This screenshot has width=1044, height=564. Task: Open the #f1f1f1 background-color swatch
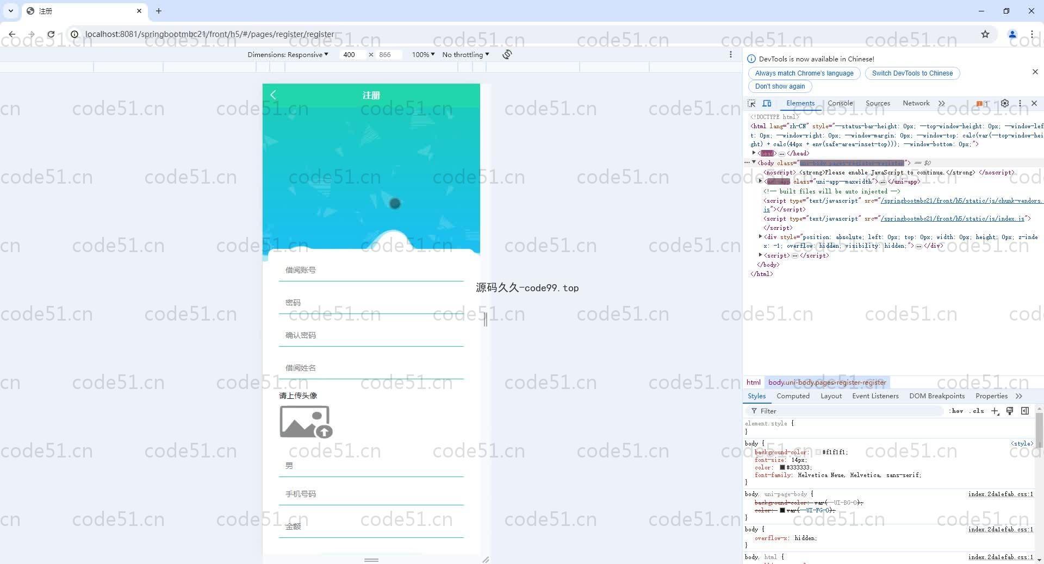[x=818, y=452]
